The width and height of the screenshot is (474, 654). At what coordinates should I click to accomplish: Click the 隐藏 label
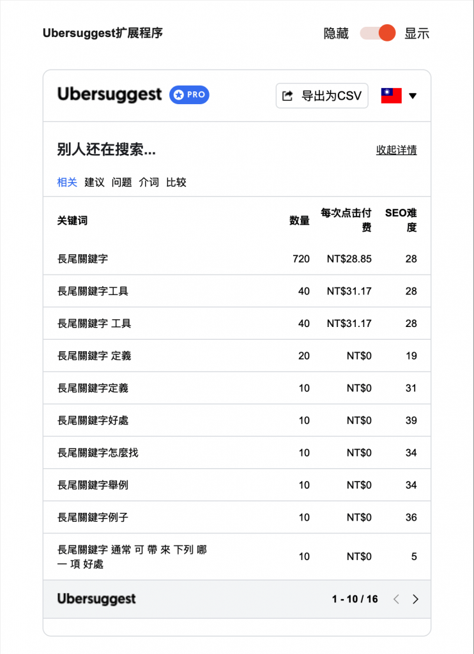pos(336,33)
